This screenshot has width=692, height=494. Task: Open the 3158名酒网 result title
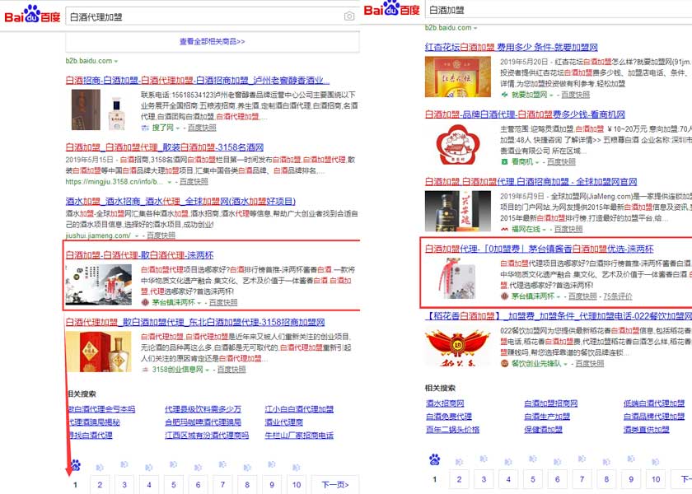[x=165, y=147]
